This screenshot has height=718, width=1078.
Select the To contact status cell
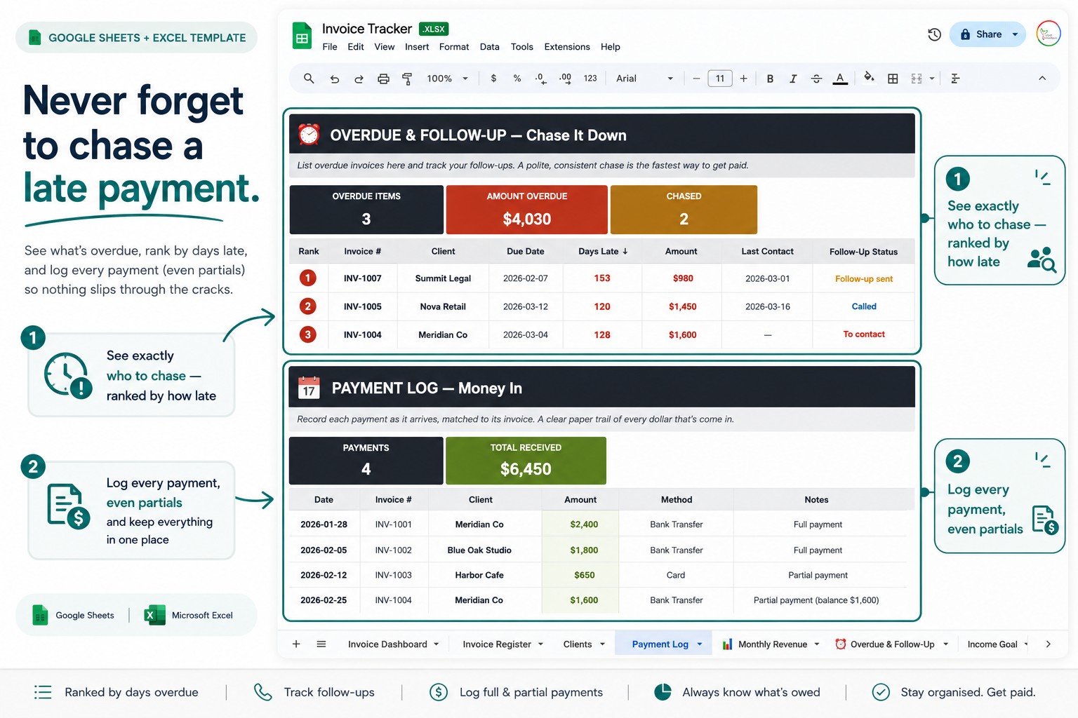pyautogui.click(x=864, y=334)
